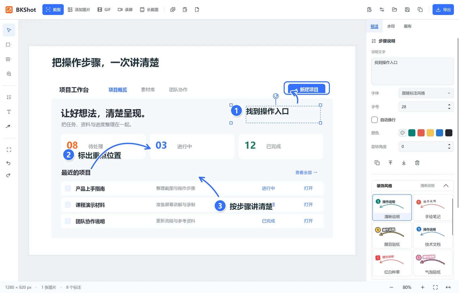Screen dimensions: 459x293
Task: Click zoom in plus in status bar
Action: pyautogui.click(x=423, y=287)
